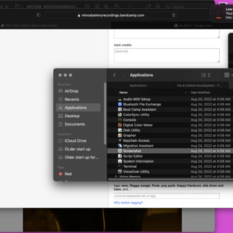Select Recents in the sidebar
This screenshot has height=233, width=233.
pos(72,99)
